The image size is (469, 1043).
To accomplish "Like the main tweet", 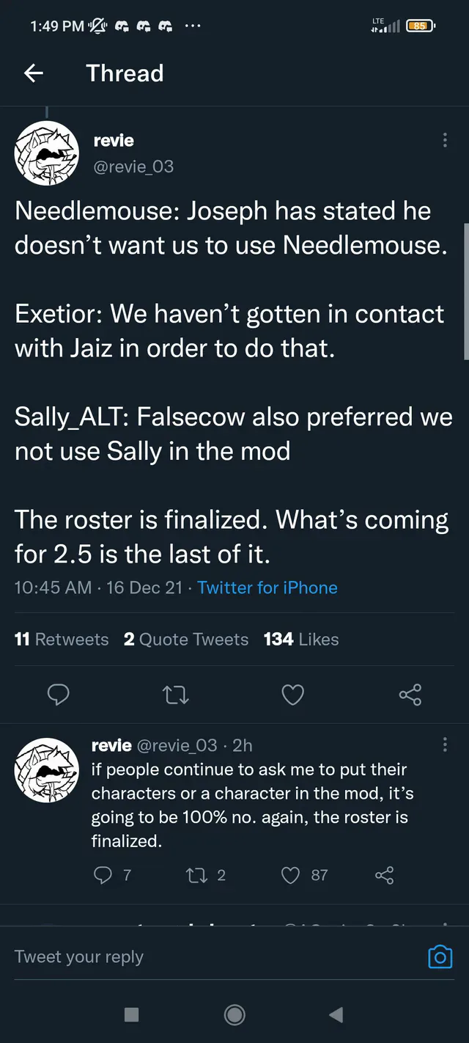I will coord(292,694).
